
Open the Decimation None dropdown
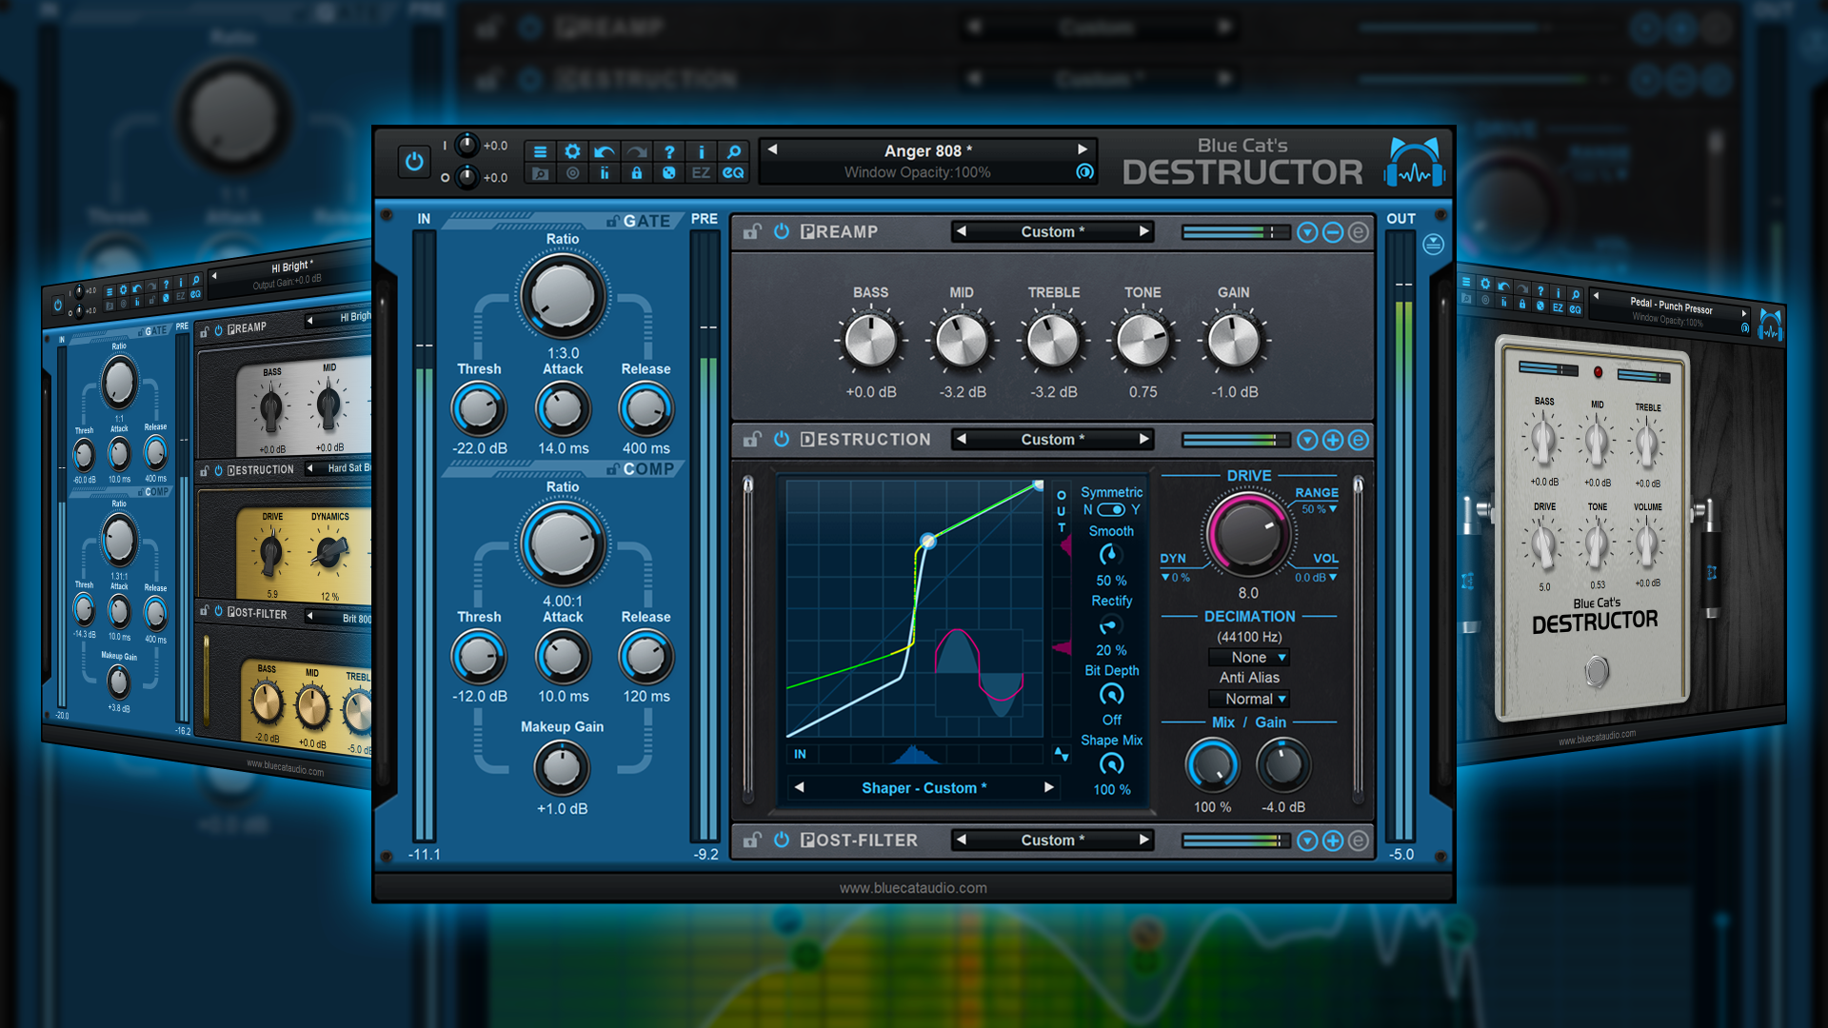pos(1248,657)
